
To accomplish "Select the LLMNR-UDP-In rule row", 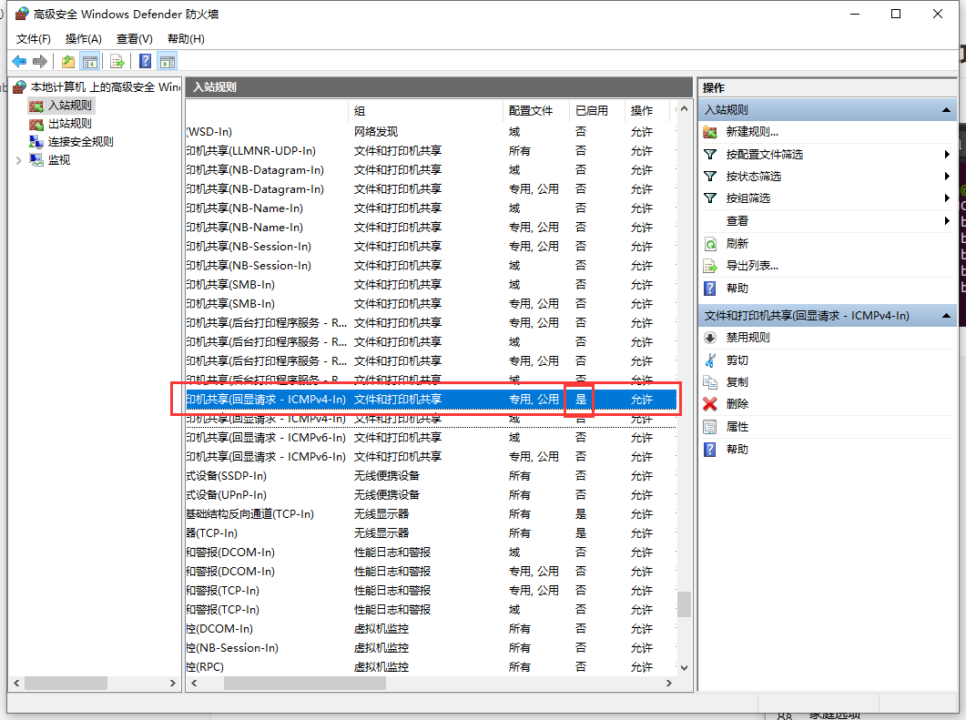I will click(431, 151).
